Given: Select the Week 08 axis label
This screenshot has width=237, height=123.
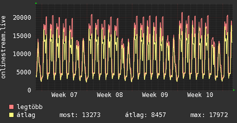Looking at the screenshot, I should (x=110, y=95).
